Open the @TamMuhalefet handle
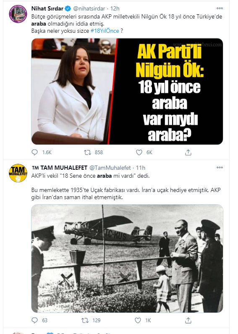238x334 pixels. (x=110, y=168)
